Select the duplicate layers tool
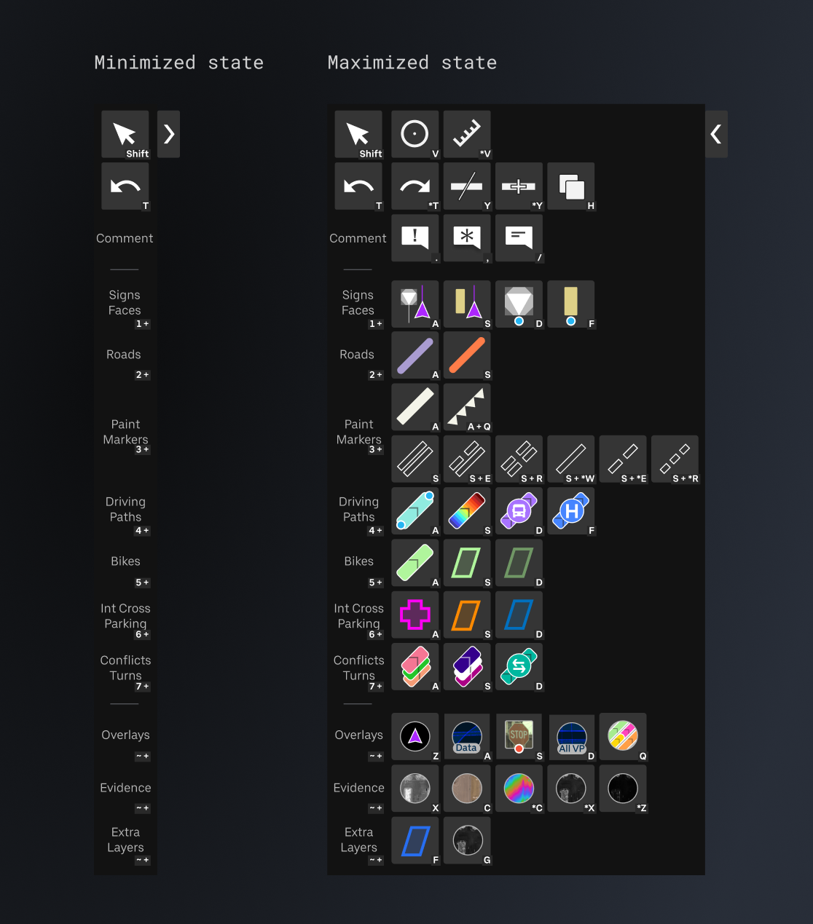 [x=570, y=186]
